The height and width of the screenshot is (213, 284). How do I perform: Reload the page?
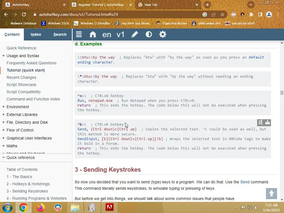click(x=24, y=14)
